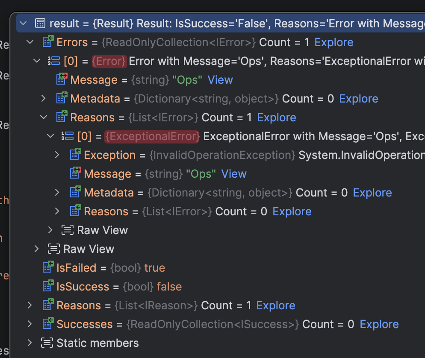Click the Error array element icon
Viewport: 425px width, 358px height.
pos(54,61)
